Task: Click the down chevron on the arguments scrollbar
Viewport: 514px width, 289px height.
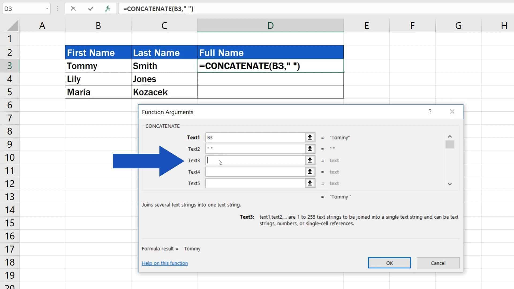Action: [450, 184]
